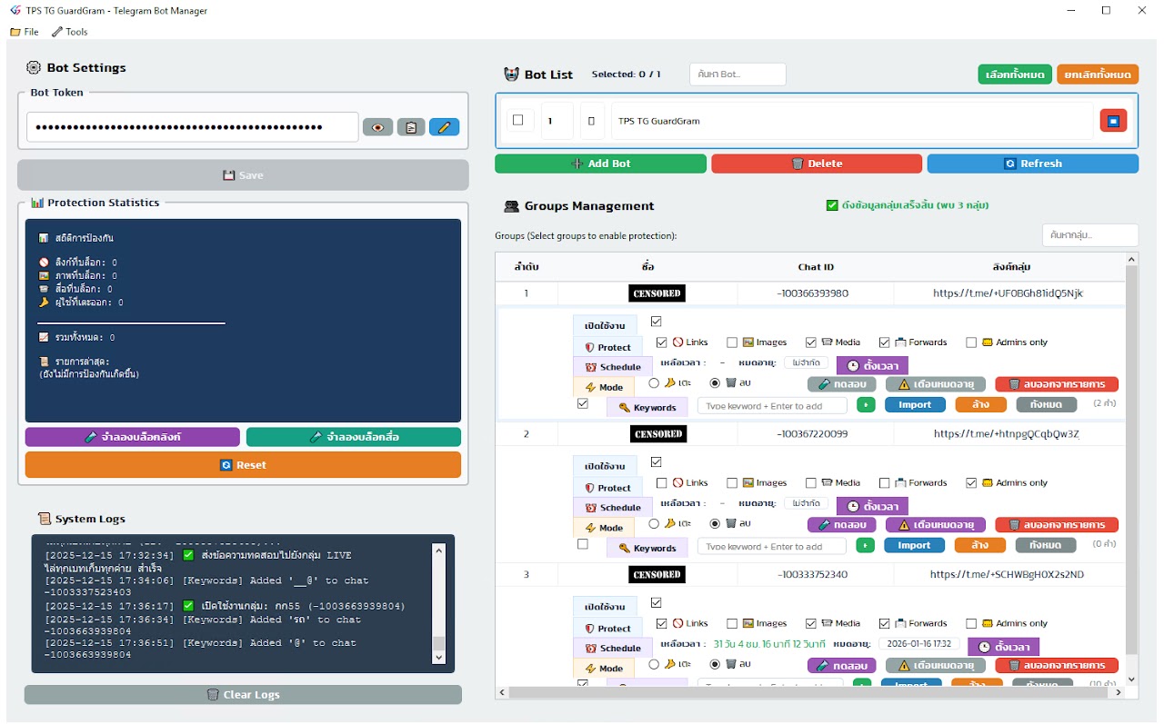Click the blue pencil edit token icon
Viewport: 1164px width, 724px height.
coord(444,127)
